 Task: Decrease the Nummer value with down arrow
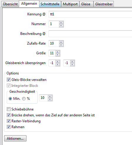[x=61, y=25]
